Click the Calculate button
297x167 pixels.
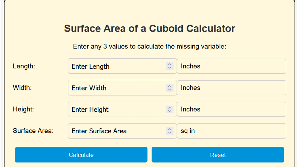81,155
